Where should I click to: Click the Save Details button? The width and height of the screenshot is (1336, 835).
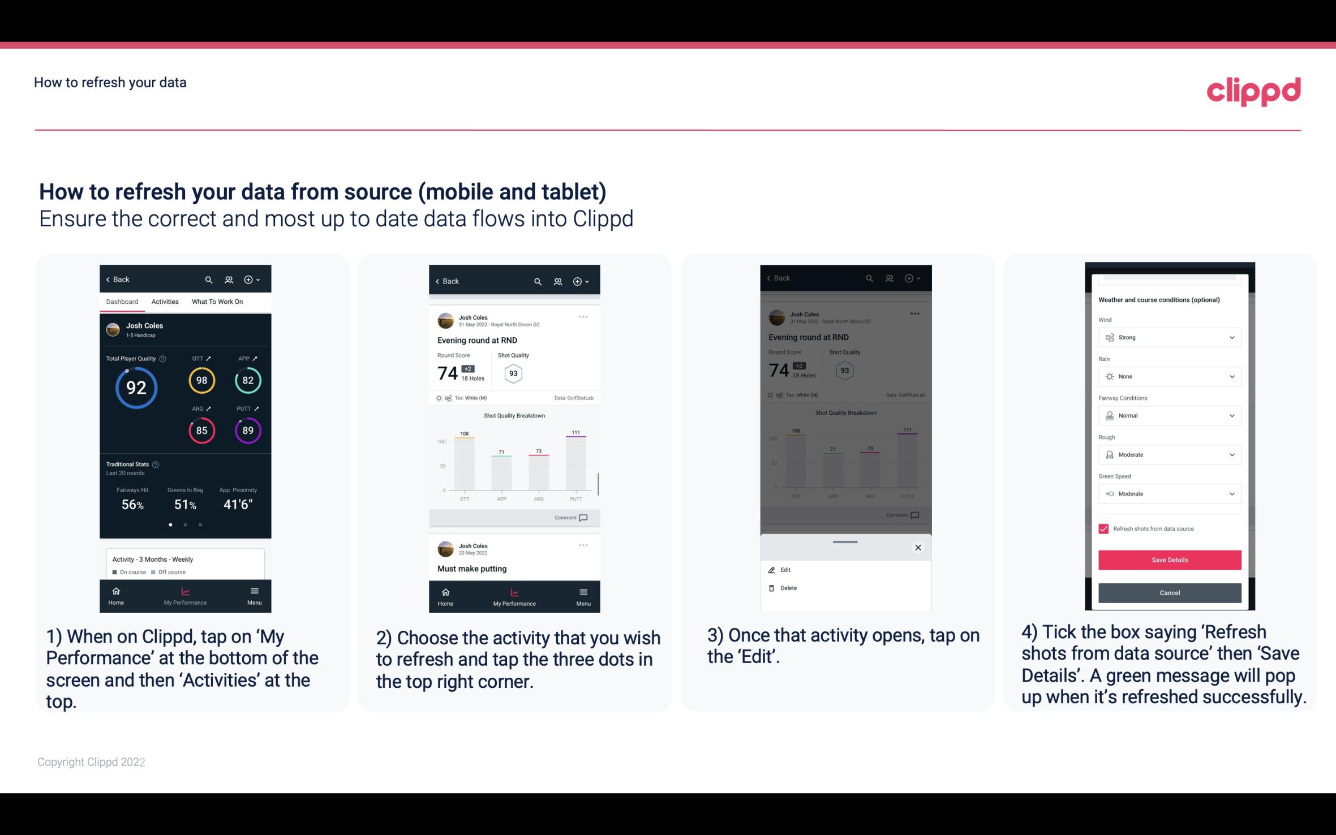[x=1169, y=560]
